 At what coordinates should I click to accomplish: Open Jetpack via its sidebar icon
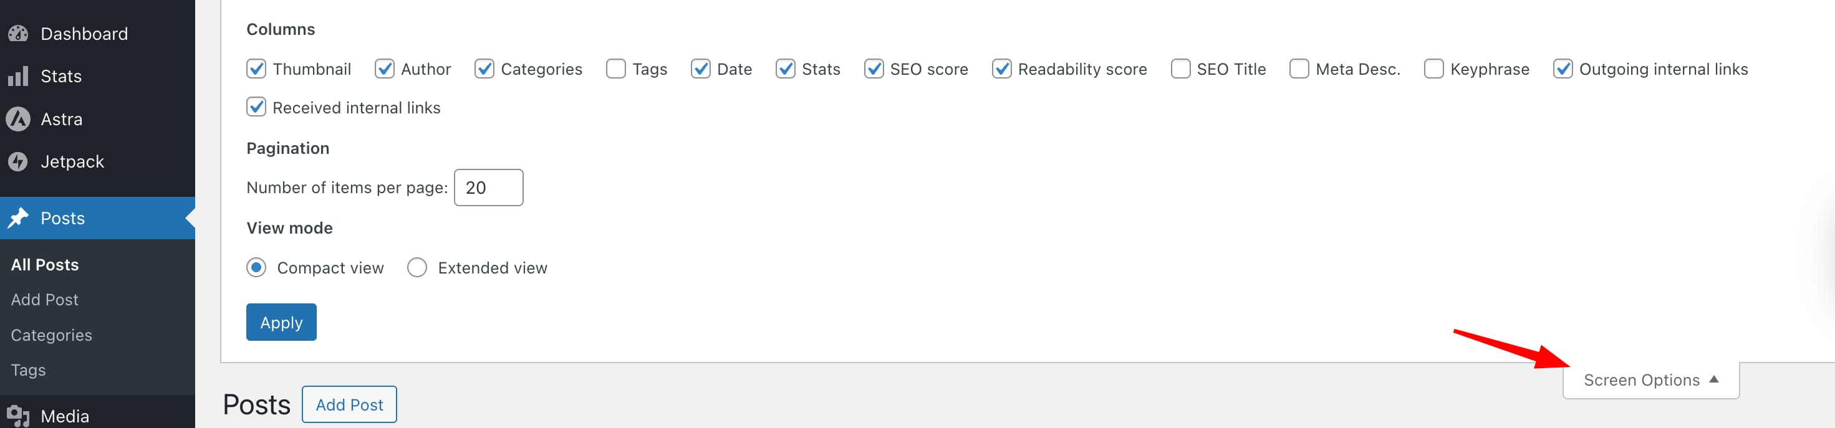(x=17, y=161)
